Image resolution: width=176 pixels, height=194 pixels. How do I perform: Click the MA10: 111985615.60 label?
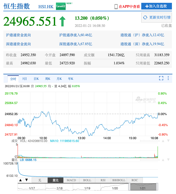pyautogui.click(x=65, y=141)
